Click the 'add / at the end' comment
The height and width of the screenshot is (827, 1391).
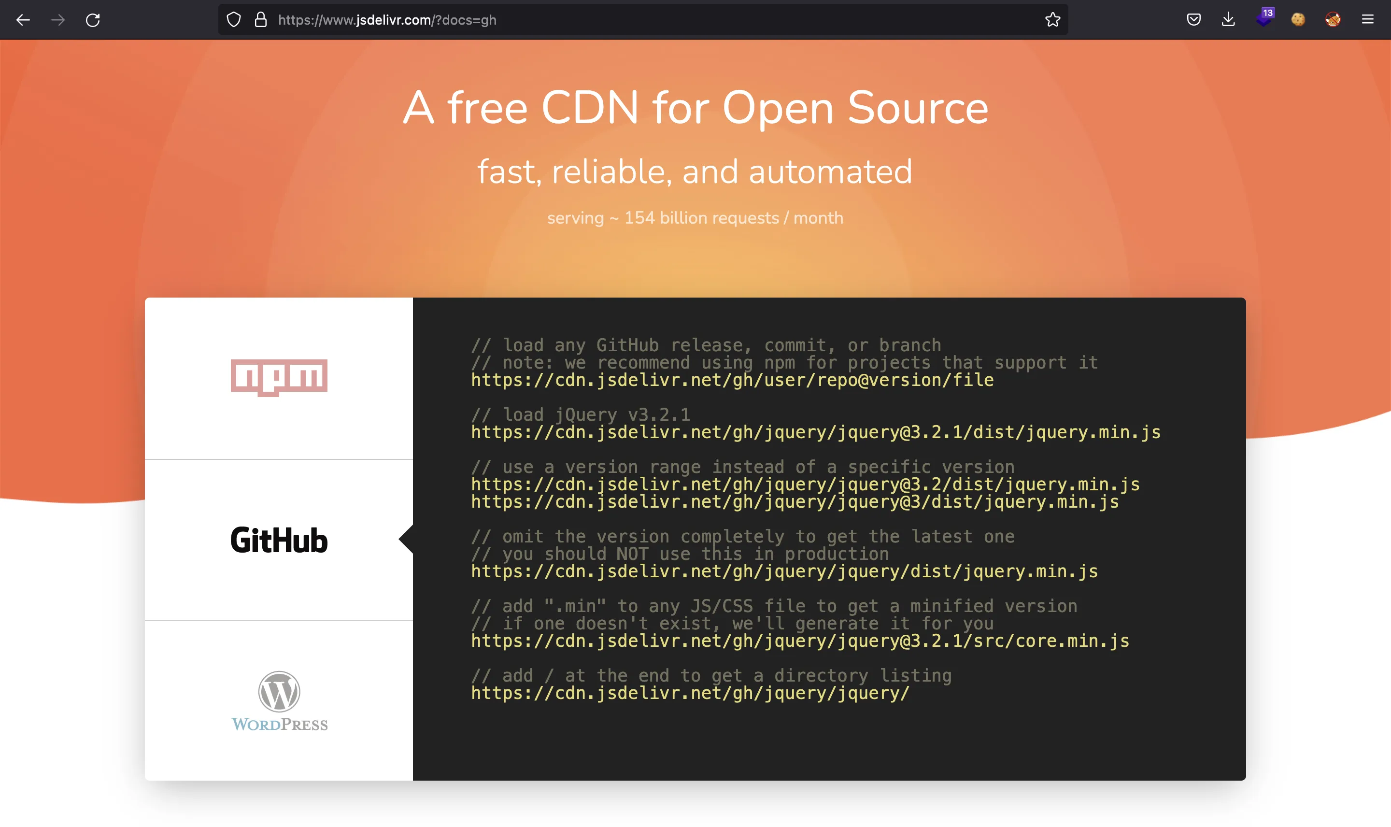[711, 676]
